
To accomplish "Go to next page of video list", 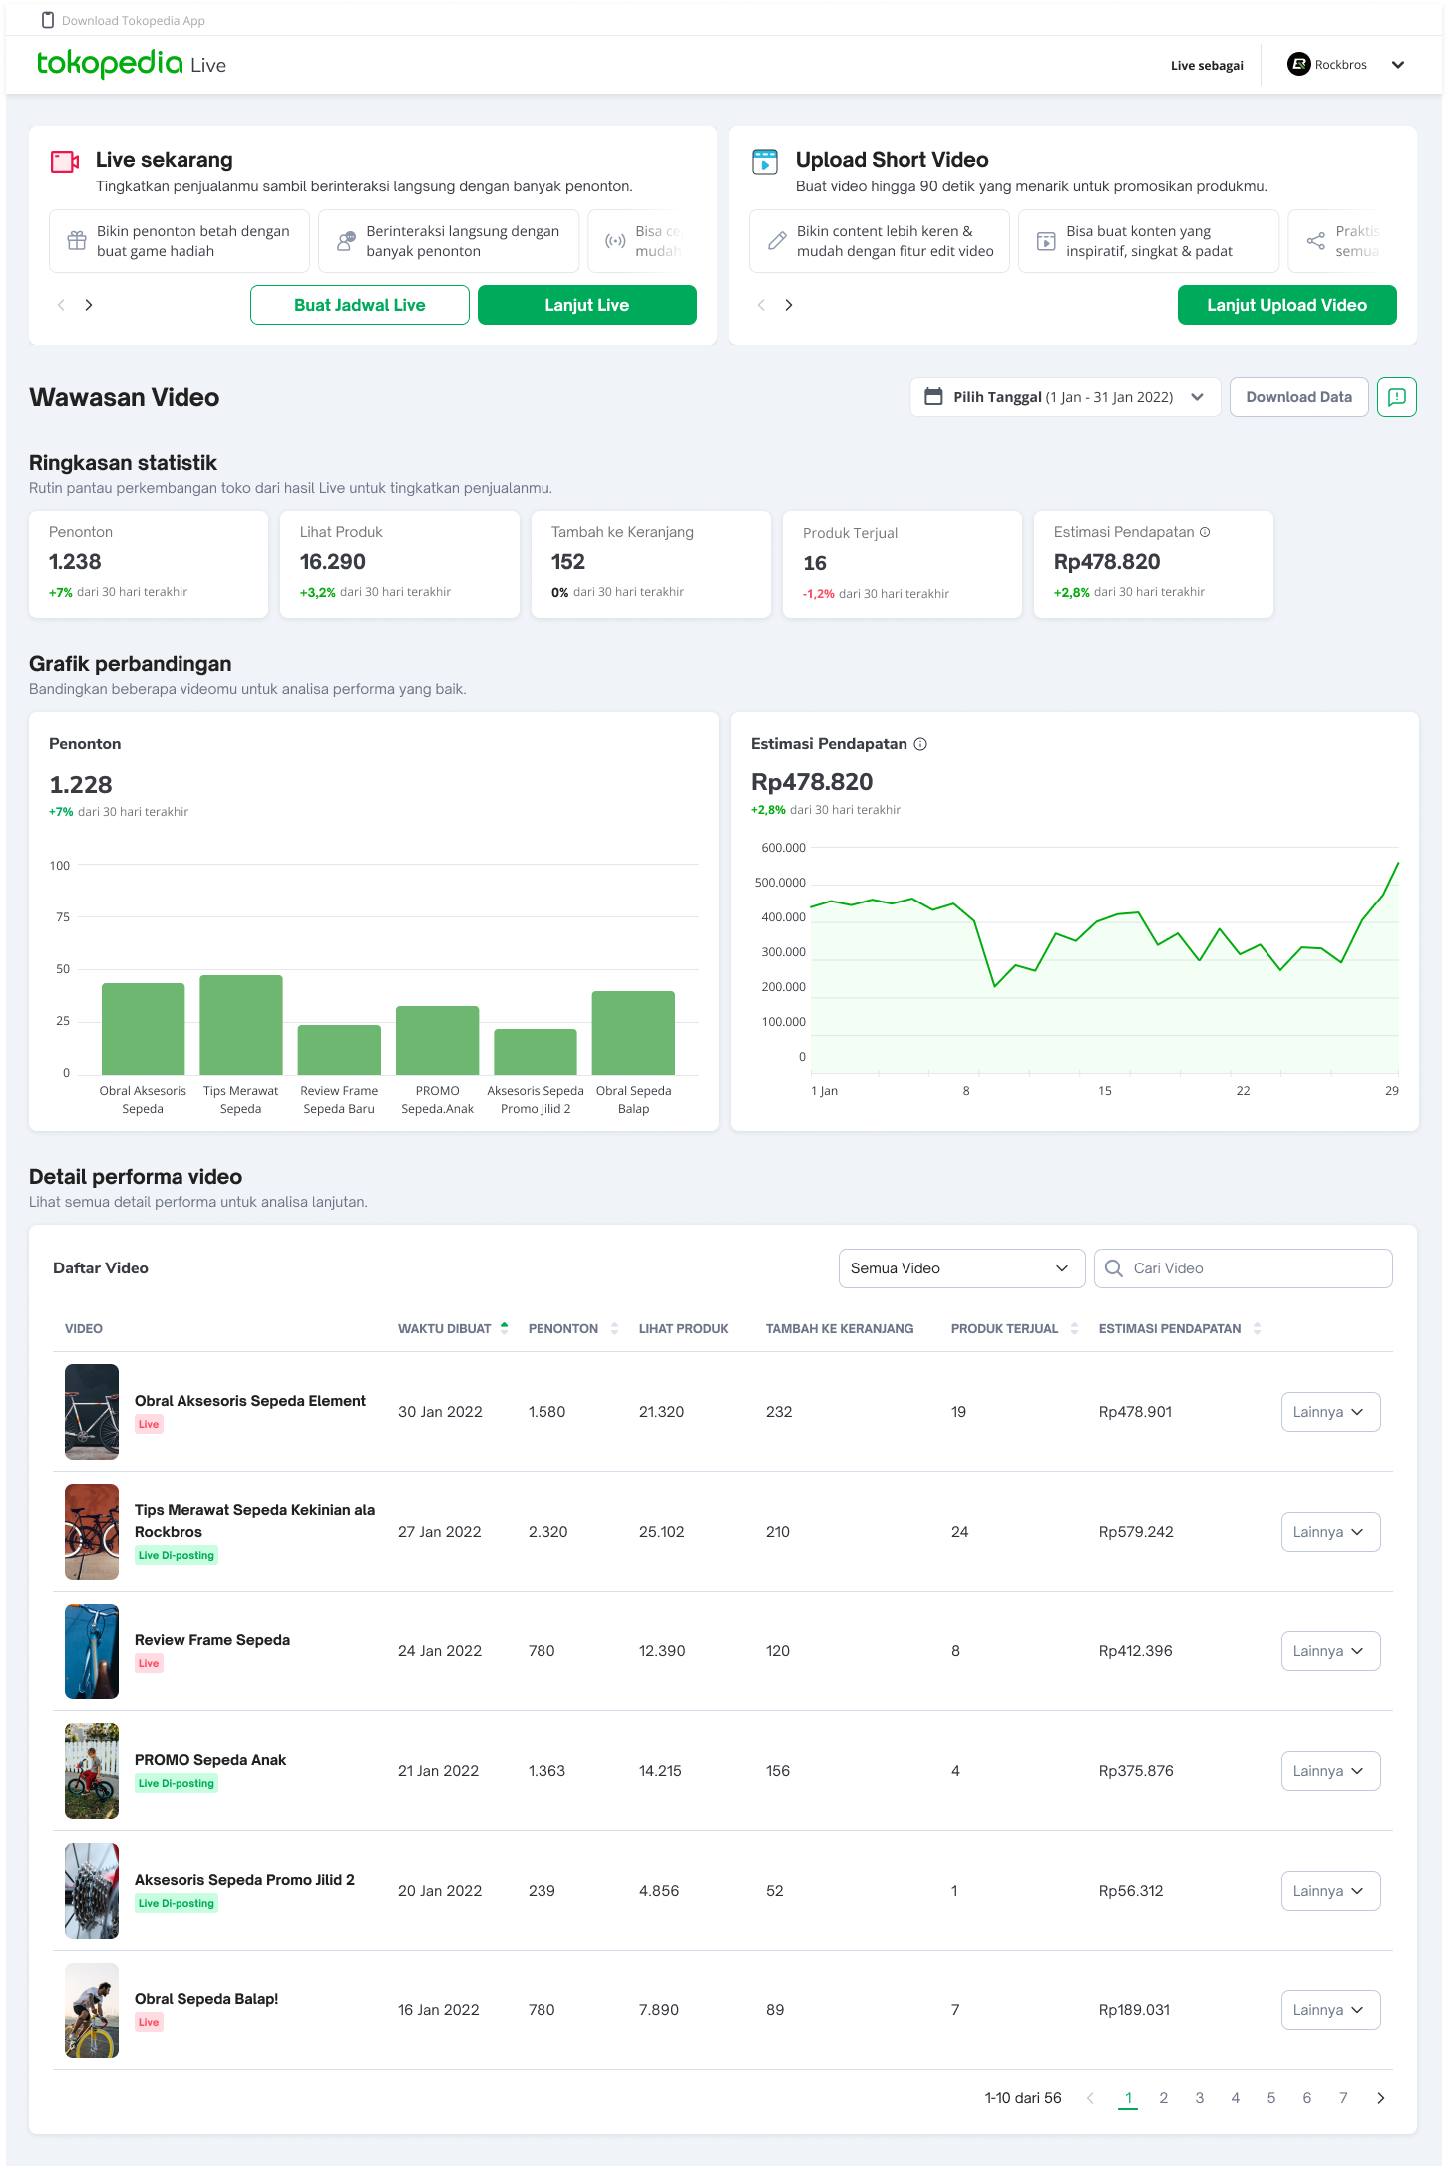I will tap(1380, 2098).
